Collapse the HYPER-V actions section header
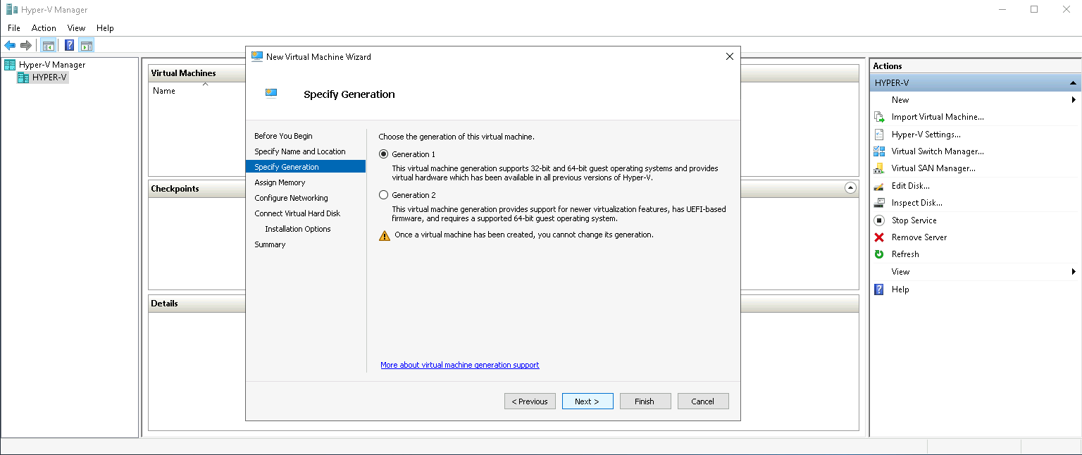This screenshot has height=455, width=1082. click(x=1073, y=83)
